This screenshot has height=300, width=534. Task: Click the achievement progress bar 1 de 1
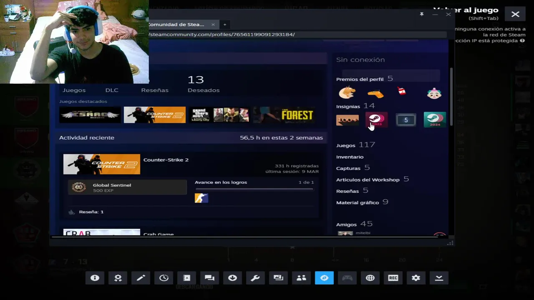point(254,189)
